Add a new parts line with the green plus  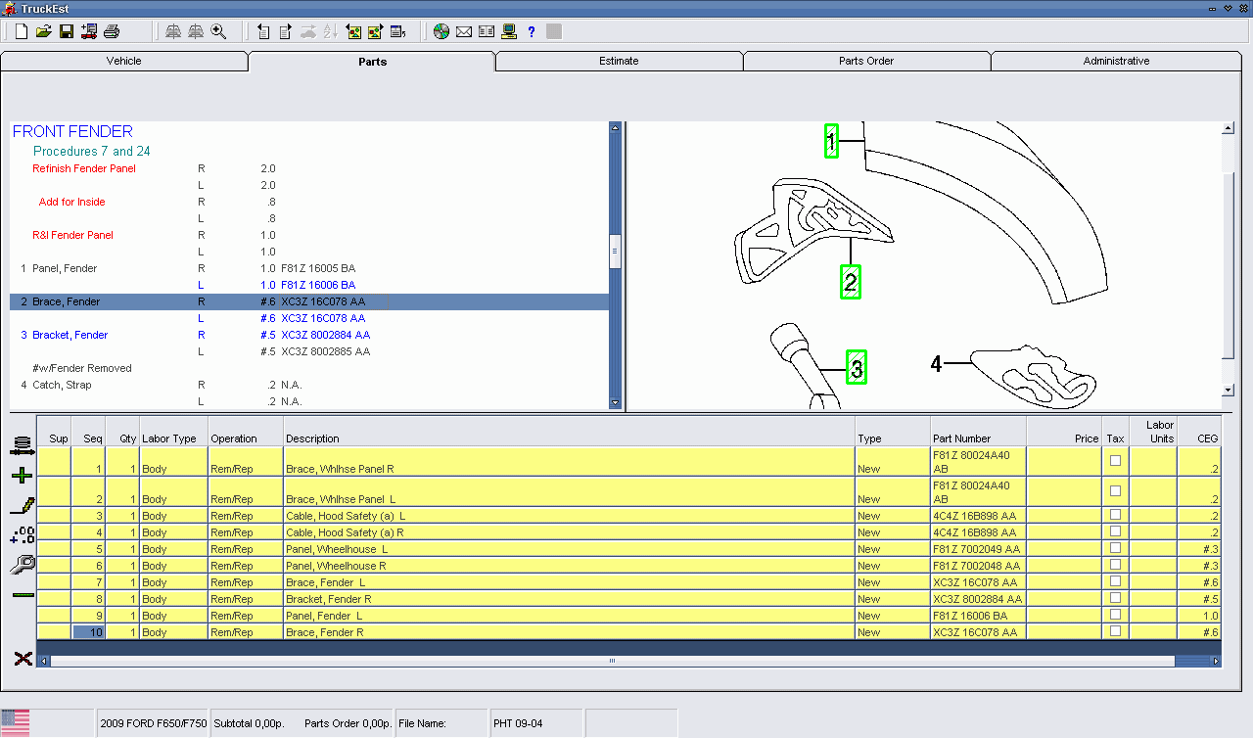pos(21,476)
